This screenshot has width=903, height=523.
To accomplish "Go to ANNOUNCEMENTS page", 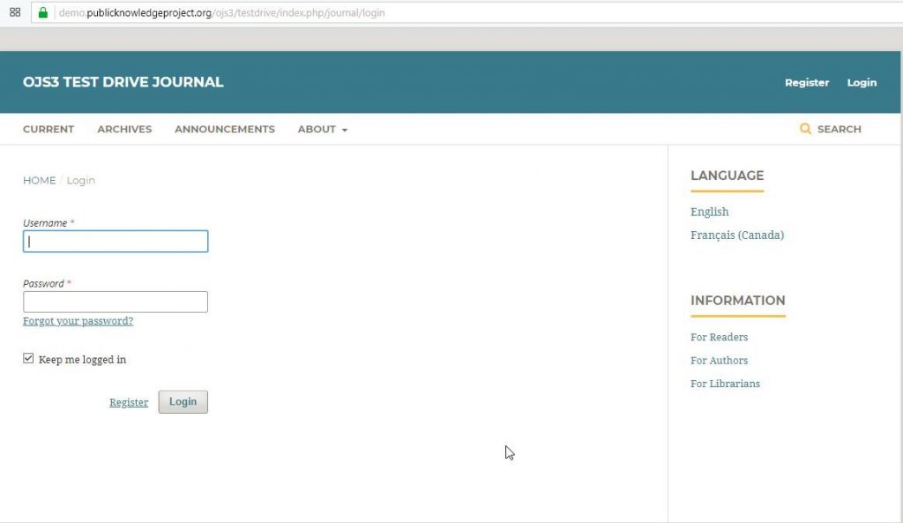I will 224,129.
